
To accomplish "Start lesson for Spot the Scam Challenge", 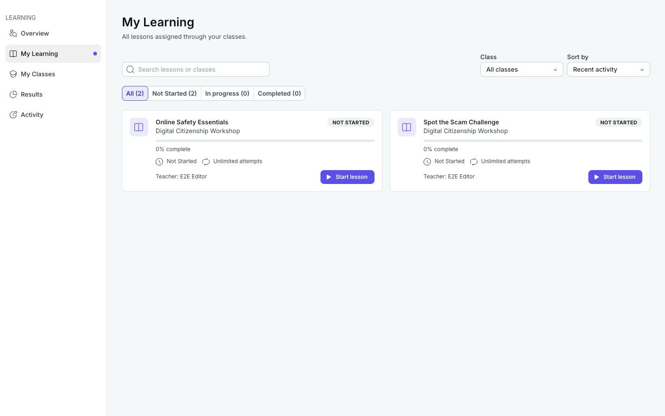I will (x=615, y=177).
